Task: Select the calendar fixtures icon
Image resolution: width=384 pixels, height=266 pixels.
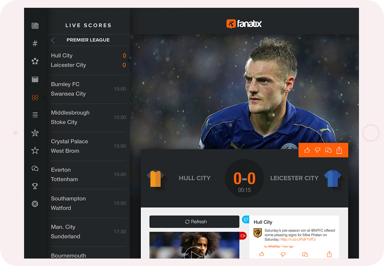Action: [35, 79]
